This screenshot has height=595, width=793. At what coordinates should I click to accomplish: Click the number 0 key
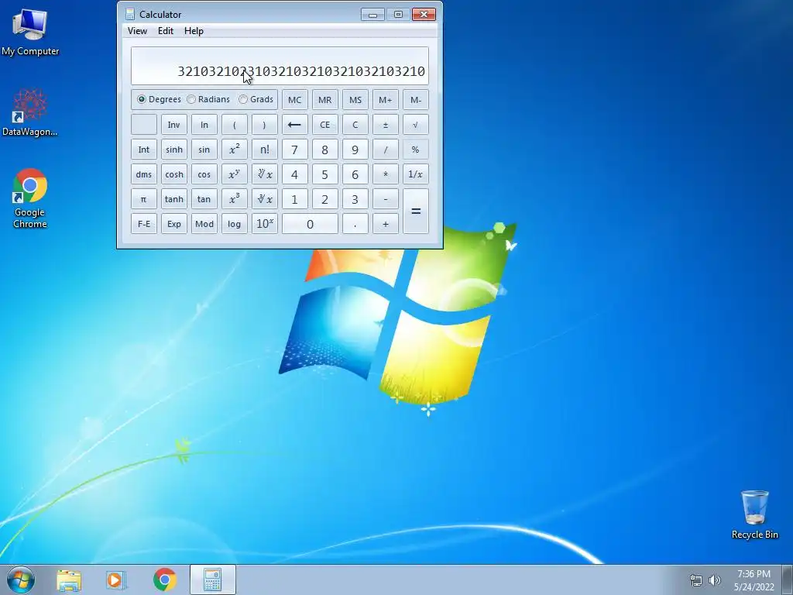coord(310,224)
